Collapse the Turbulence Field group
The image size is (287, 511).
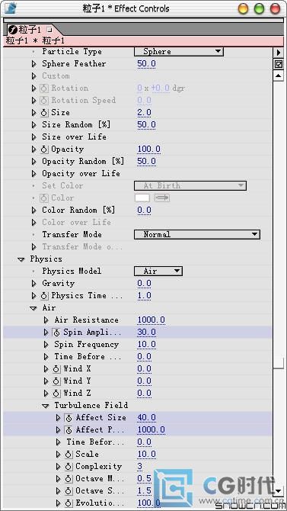(x=46, y=406)
